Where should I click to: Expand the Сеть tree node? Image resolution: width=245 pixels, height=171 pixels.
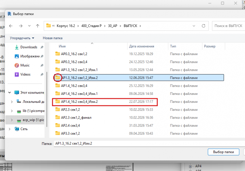(x=10, y=129)
